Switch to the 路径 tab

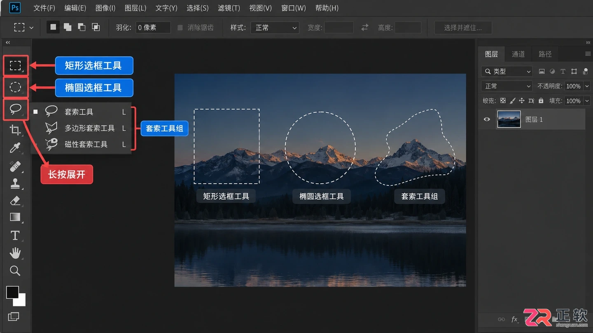pyautogui.click(x=545, y=54)
